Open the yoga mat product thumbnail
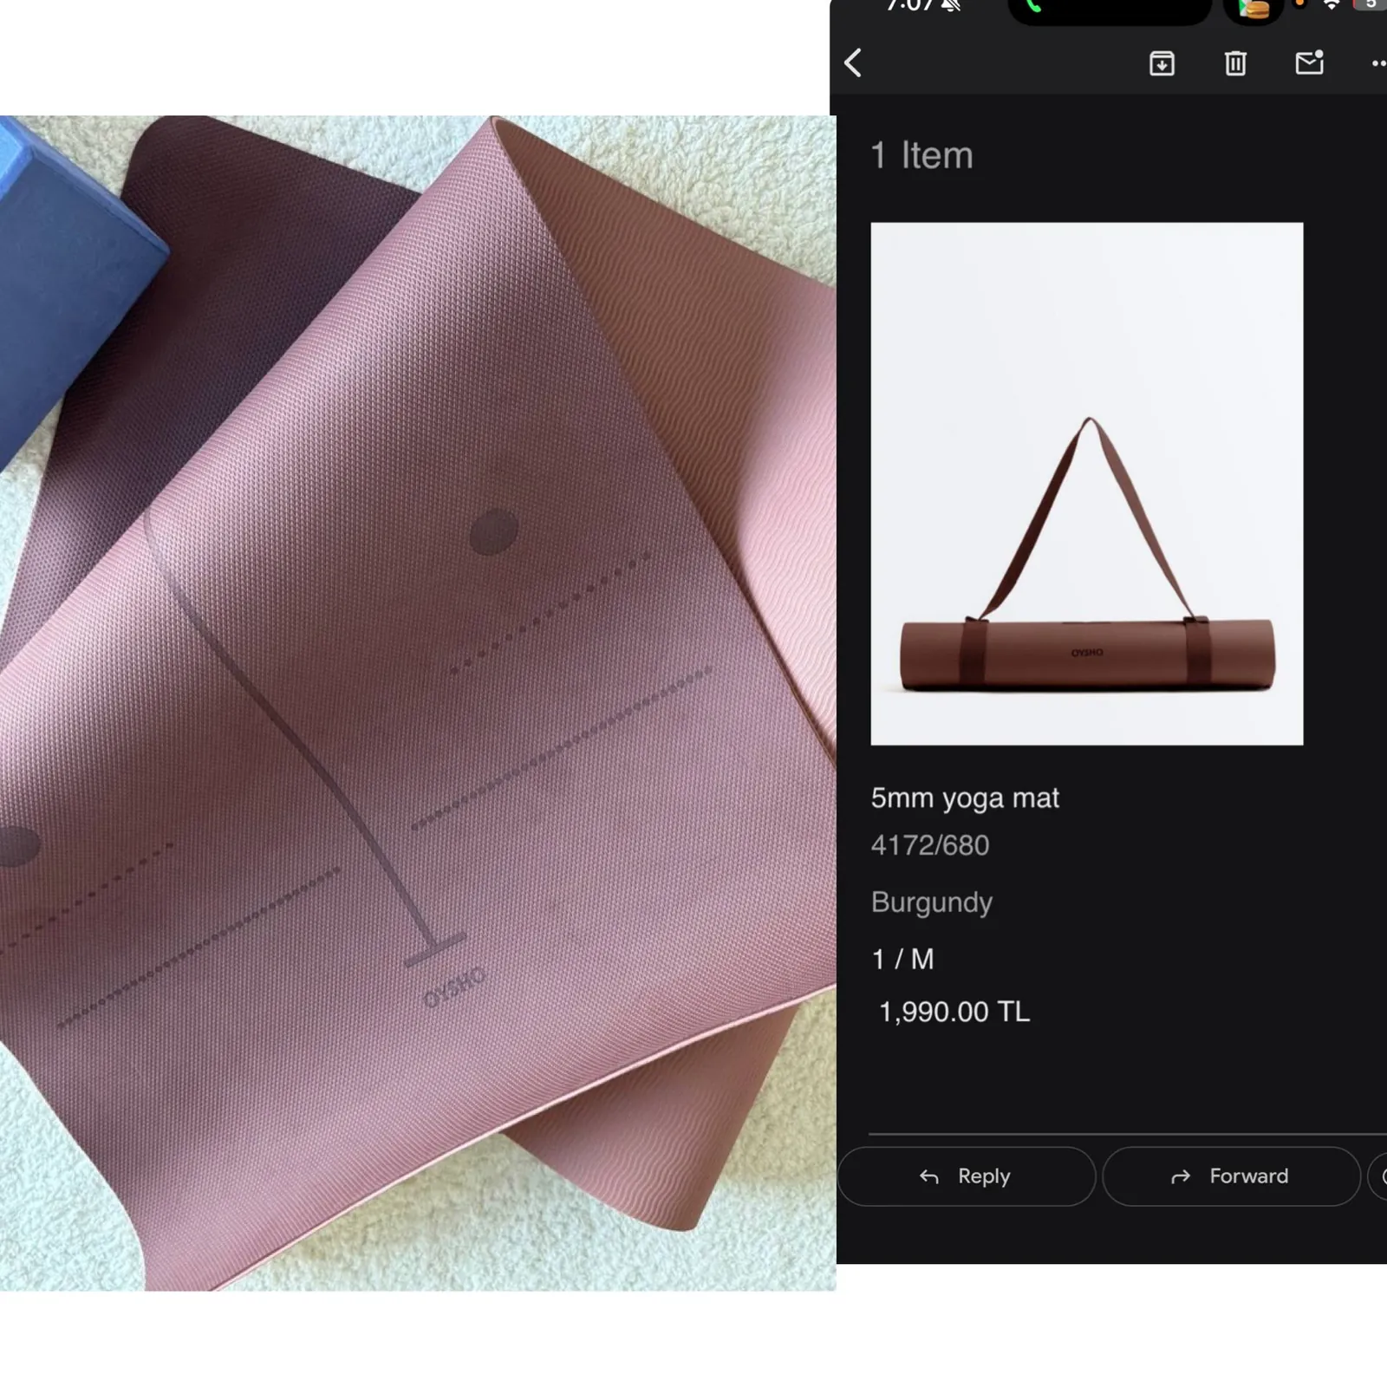 coord(1086,484)
